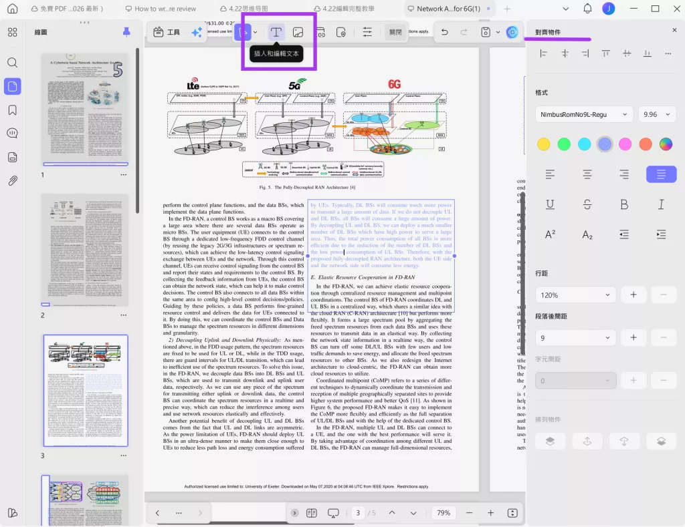The image size is (685, 527).
Task: Pick the yellow color swatch
Action: point(543,144)
